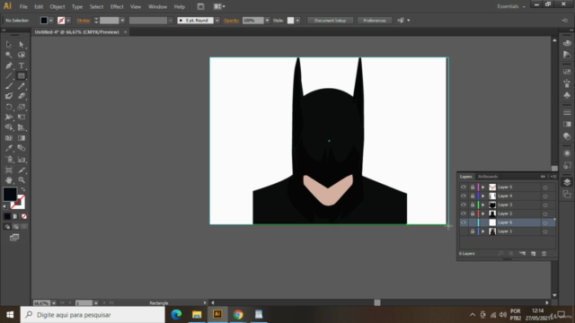Choose the Blob Brush tool
Viewport: 575px width, 323px height.
coord(8,96)
